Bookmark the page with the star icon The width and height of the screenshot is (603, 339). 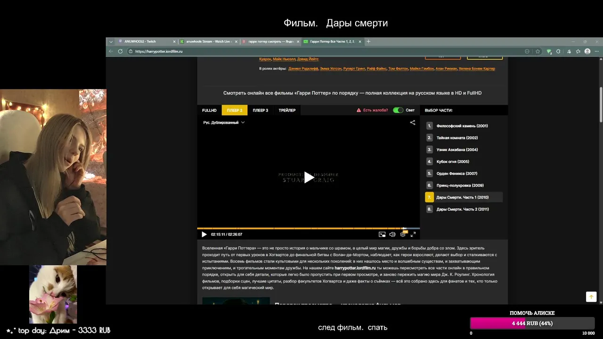click(538, 51)
